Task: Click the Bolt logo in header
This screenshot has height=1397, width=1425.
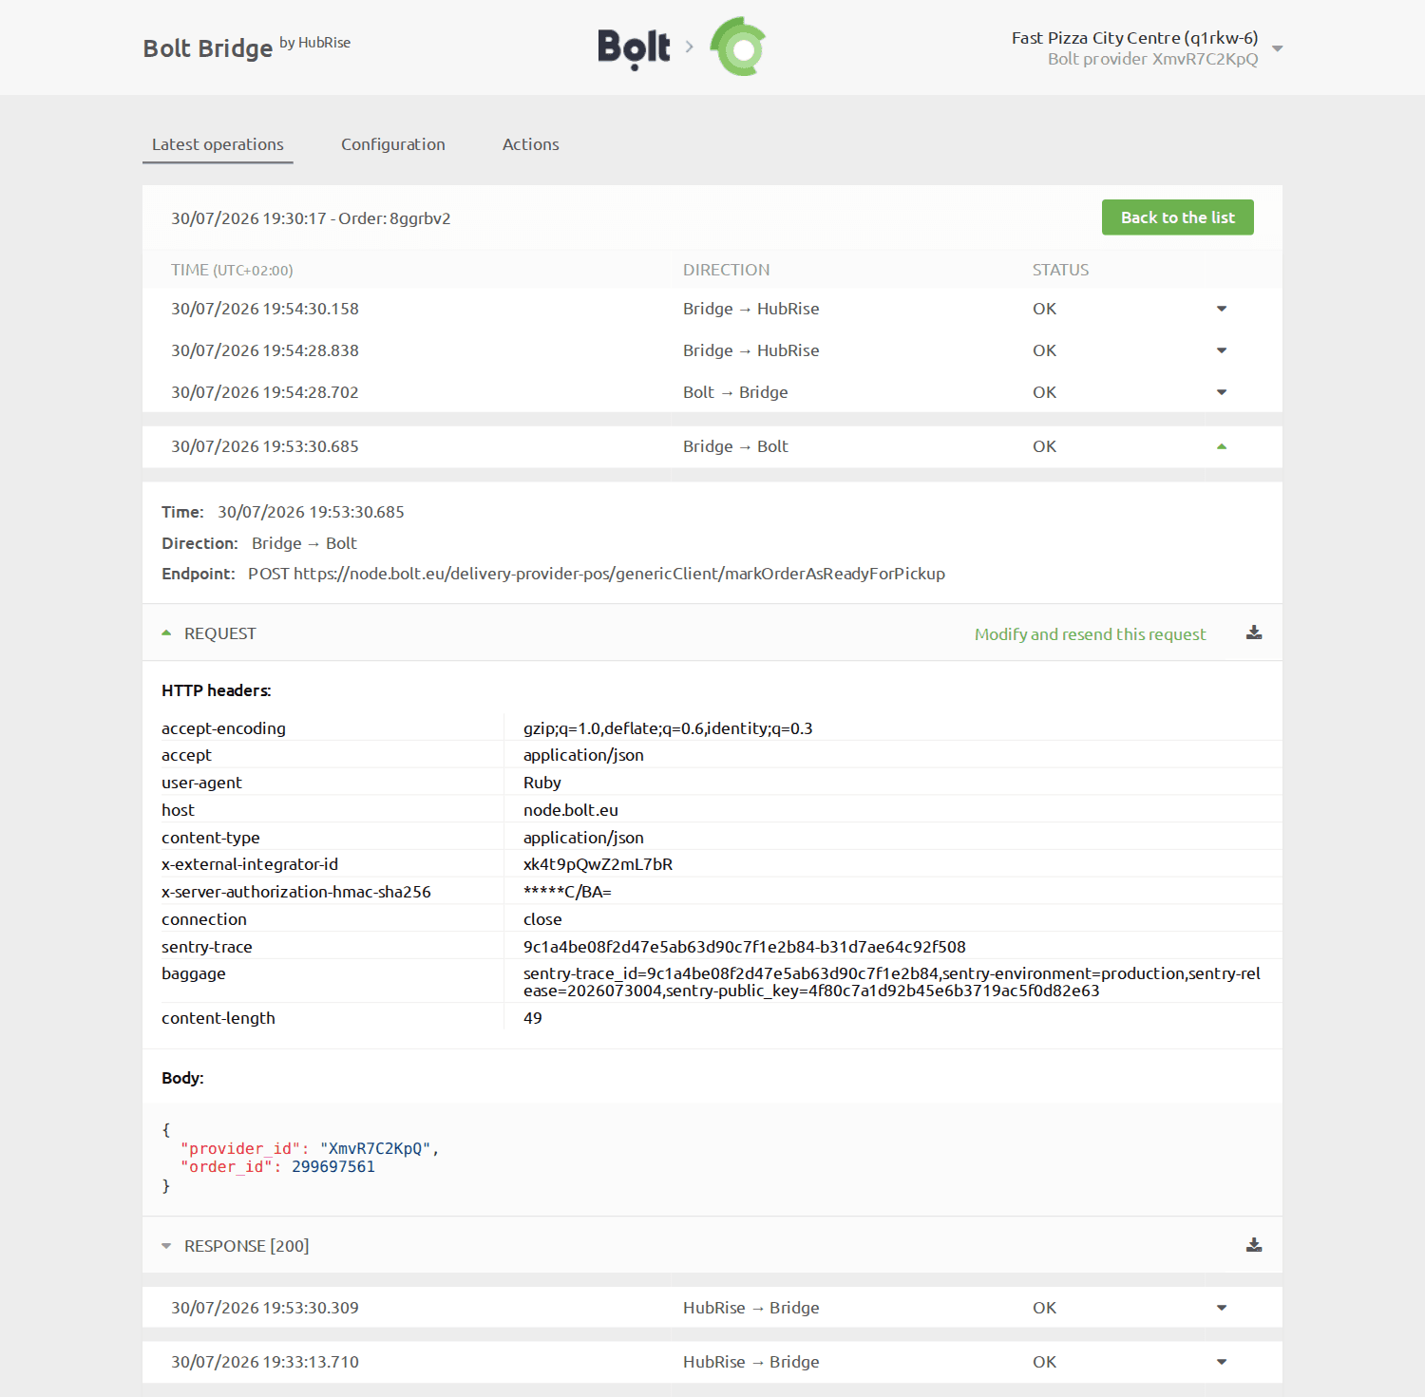Action: [x=634, y=47]
